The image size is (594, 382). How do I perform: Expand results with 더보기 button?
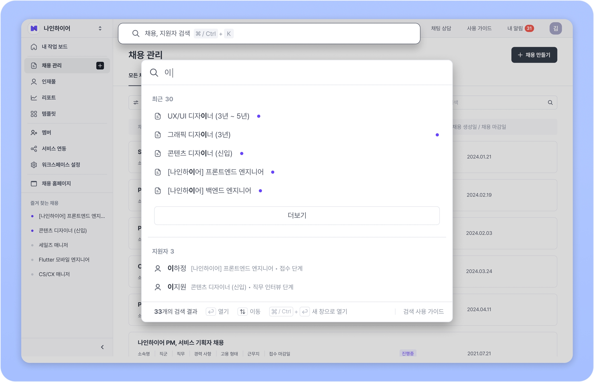[297, 215]
